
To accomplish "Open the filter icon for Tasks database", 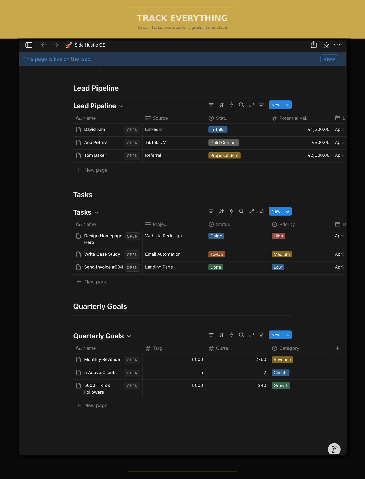I will [x=211, y=211].
